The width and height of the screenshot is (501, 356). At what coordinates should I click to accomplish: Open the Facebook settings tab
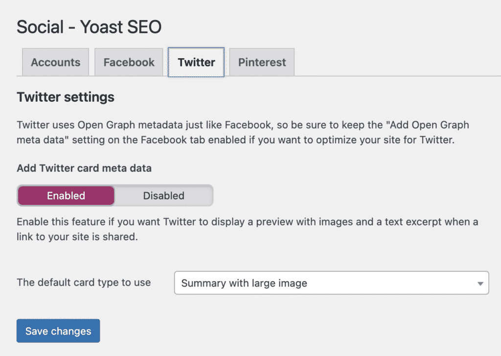[x=128, y=62]
